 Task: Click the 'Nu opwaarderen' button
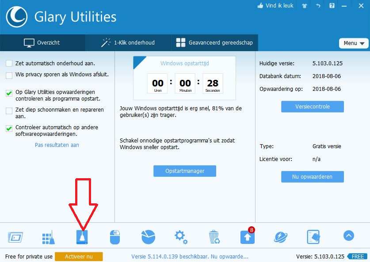click(x=313, y=177)
